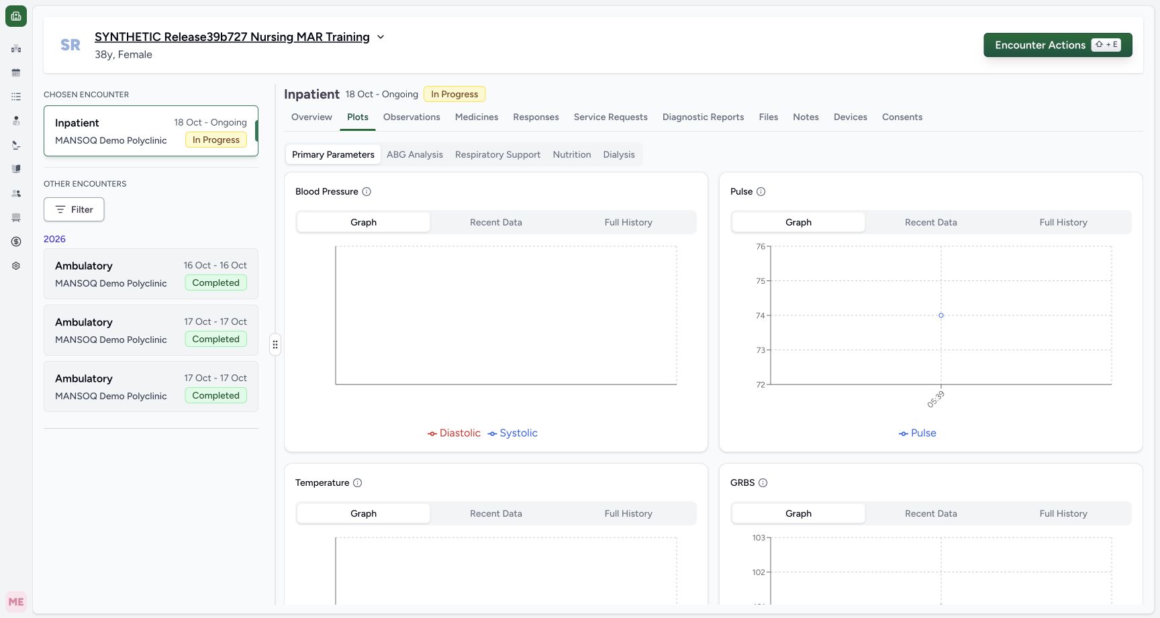Show Full History for Pulse
The height and width of the screenshot is (618, 1160).
pos(1063,222)
